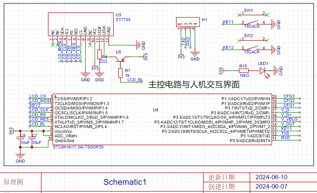317x193 pixels.
Task: Select the ST7735 part name label
Action: pyautogui.click(x=123, y=20)
